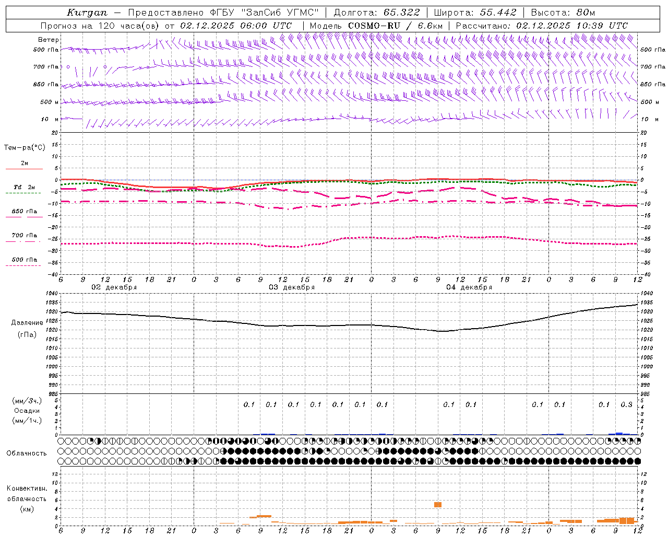The image size is (668, 535).
Task: Click the capitalized "Облачность" cloud cover label
Action: (27, 453)
